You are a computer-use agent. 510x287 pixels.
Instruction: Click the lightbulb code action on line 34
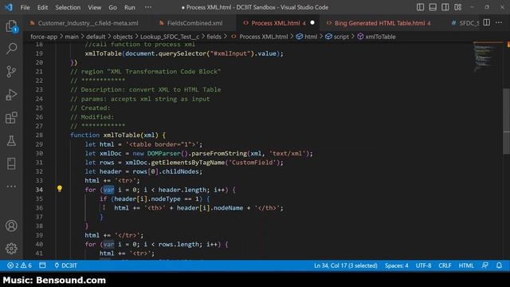coord(60,188)
